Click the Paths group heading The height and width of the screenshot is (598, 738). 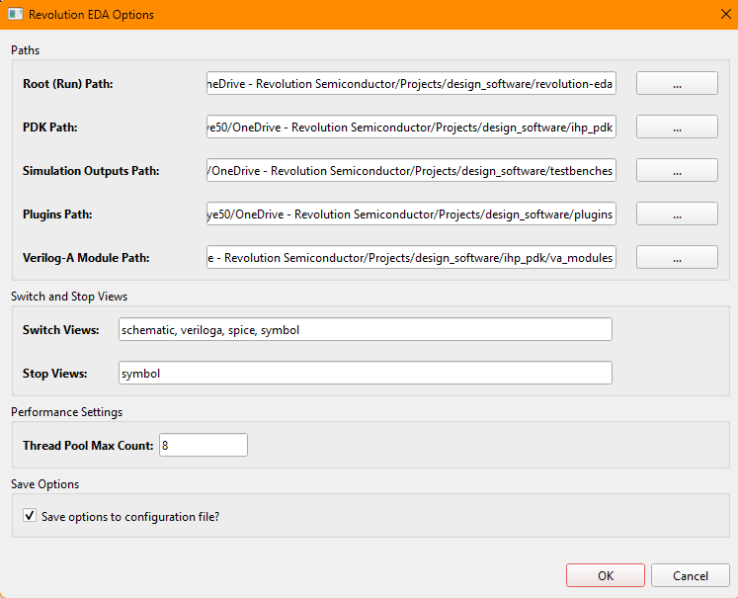coord(26,49)
